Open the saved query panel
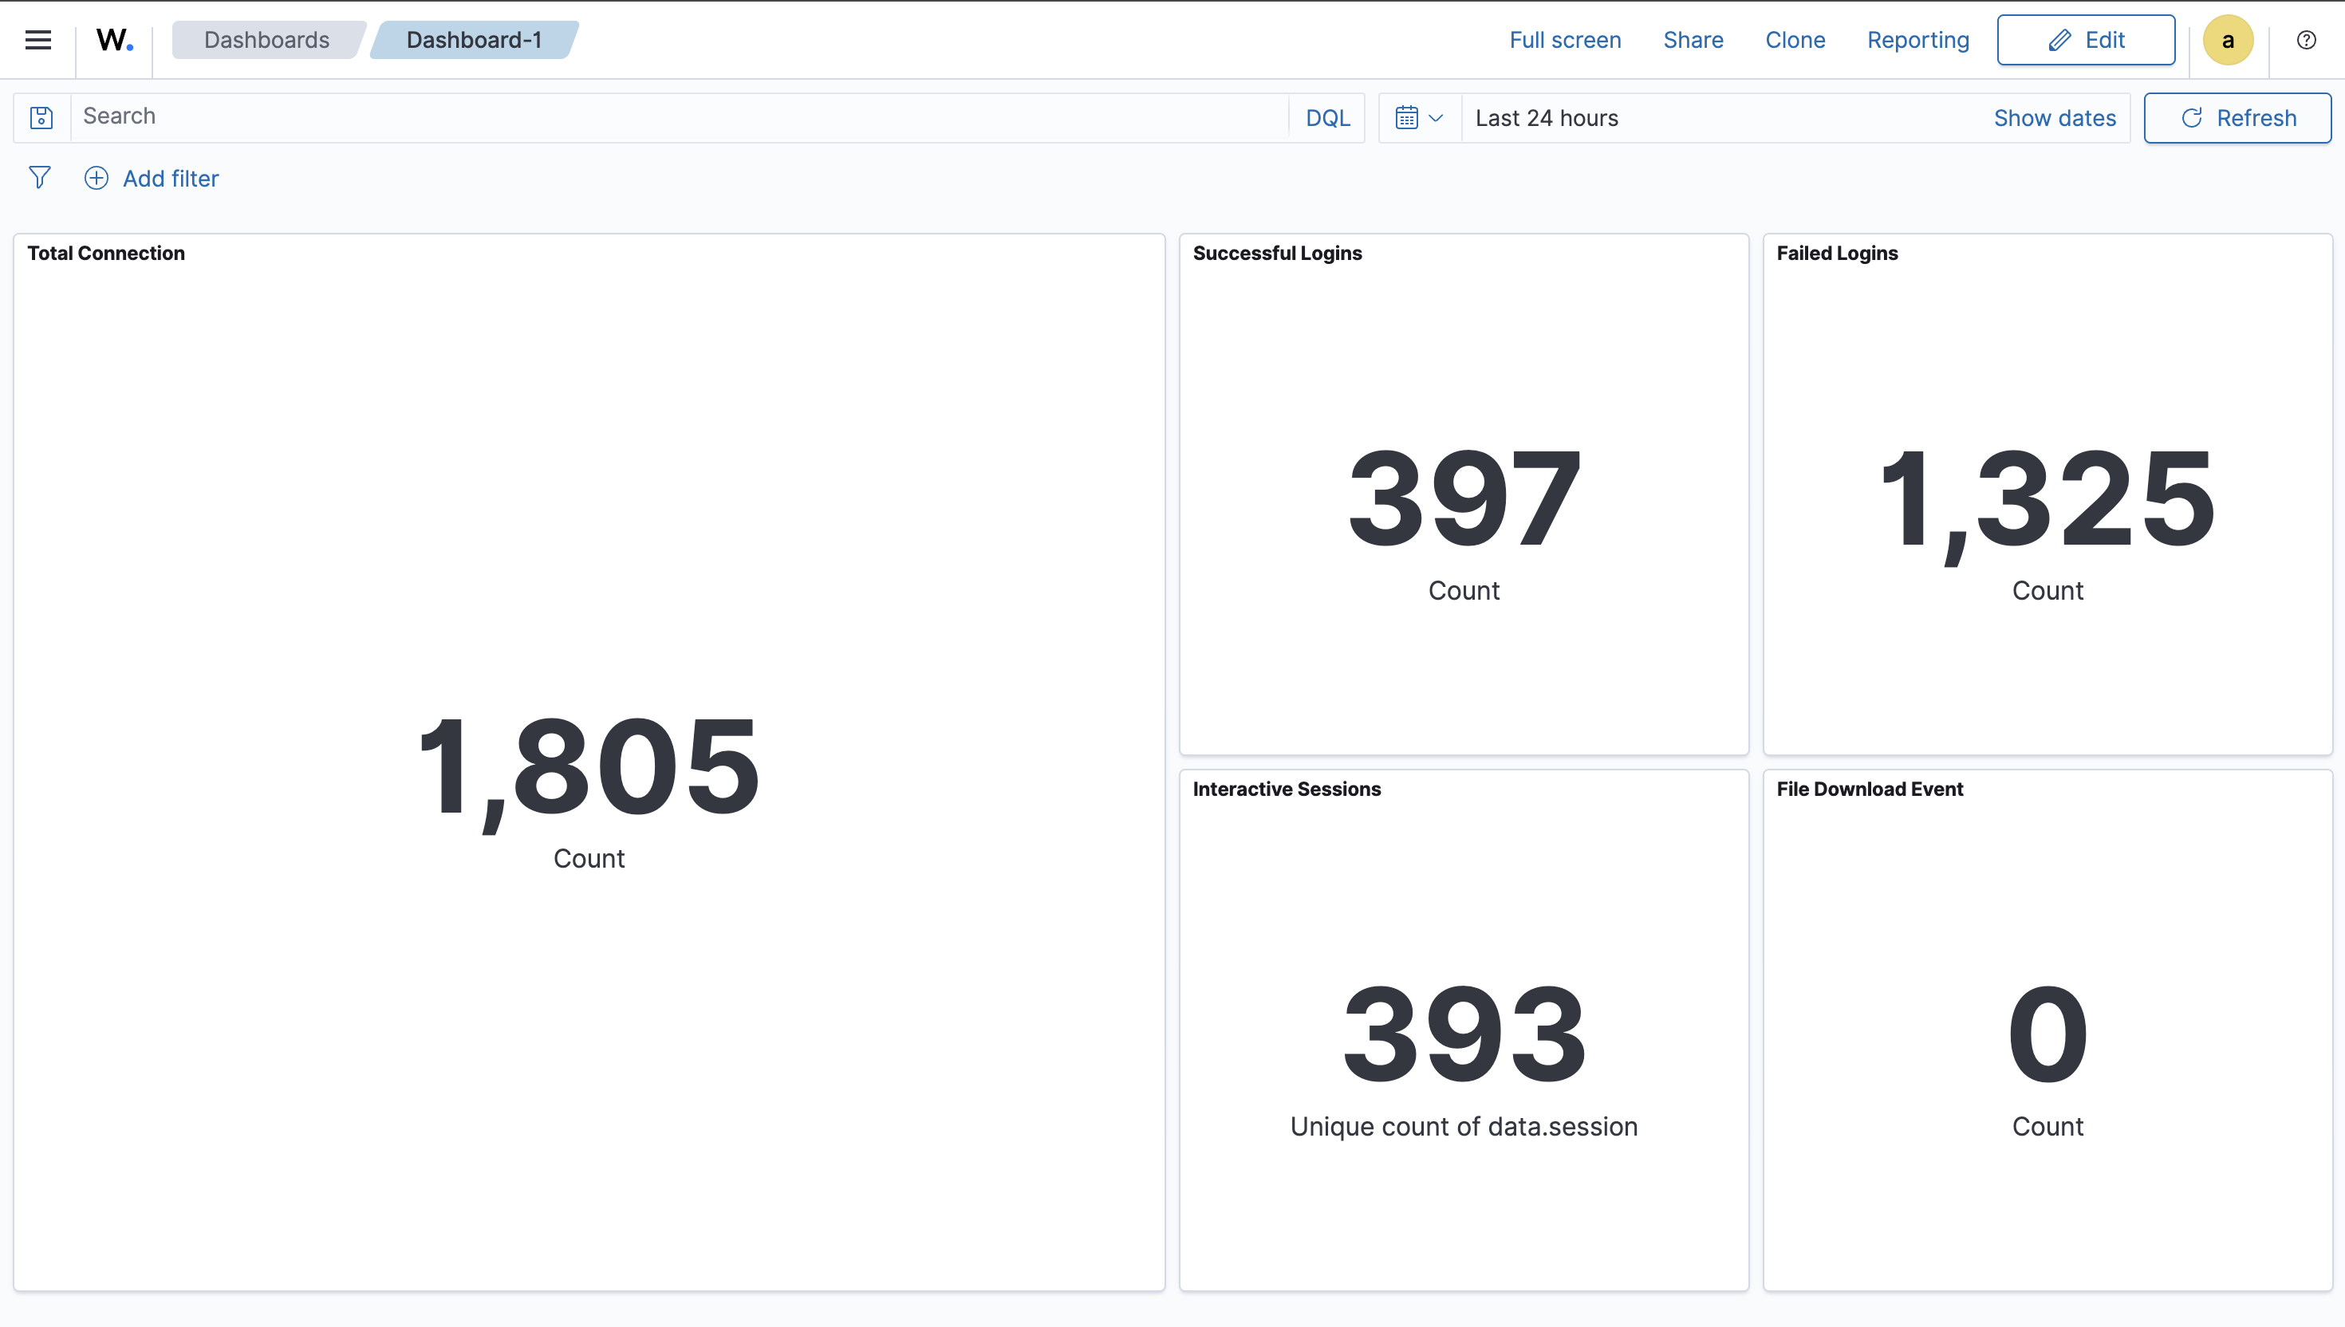Image resolution: width=2345 pixels, height=1327 pixels. [x=42, y=117]
